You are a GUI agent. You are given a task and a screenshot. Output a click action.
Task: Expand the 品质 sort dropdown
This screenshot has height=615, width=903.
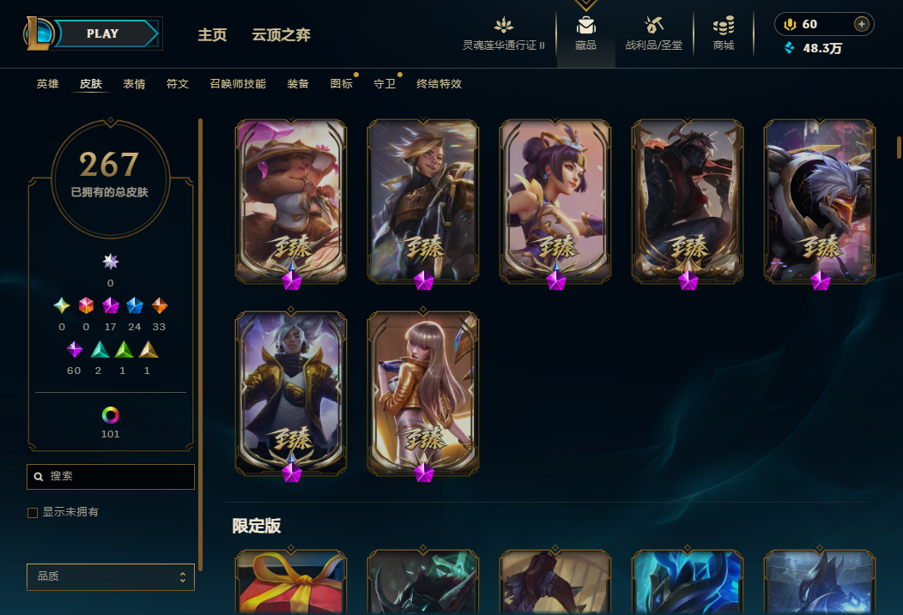(x=111, y=576)
